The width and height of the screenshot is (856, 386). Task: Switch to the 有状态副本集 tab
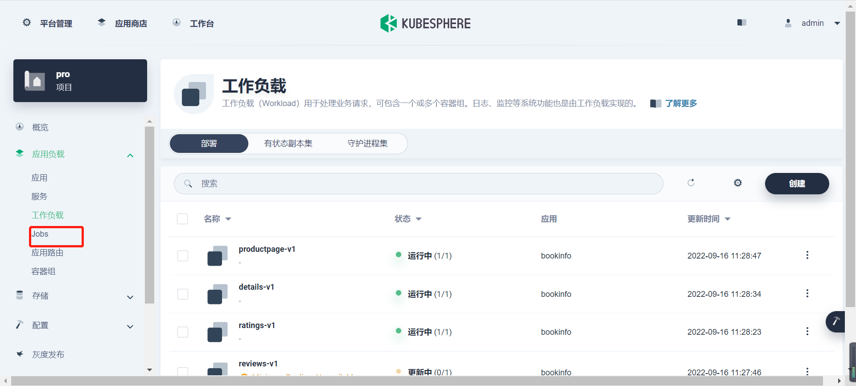tap(288, 144)
